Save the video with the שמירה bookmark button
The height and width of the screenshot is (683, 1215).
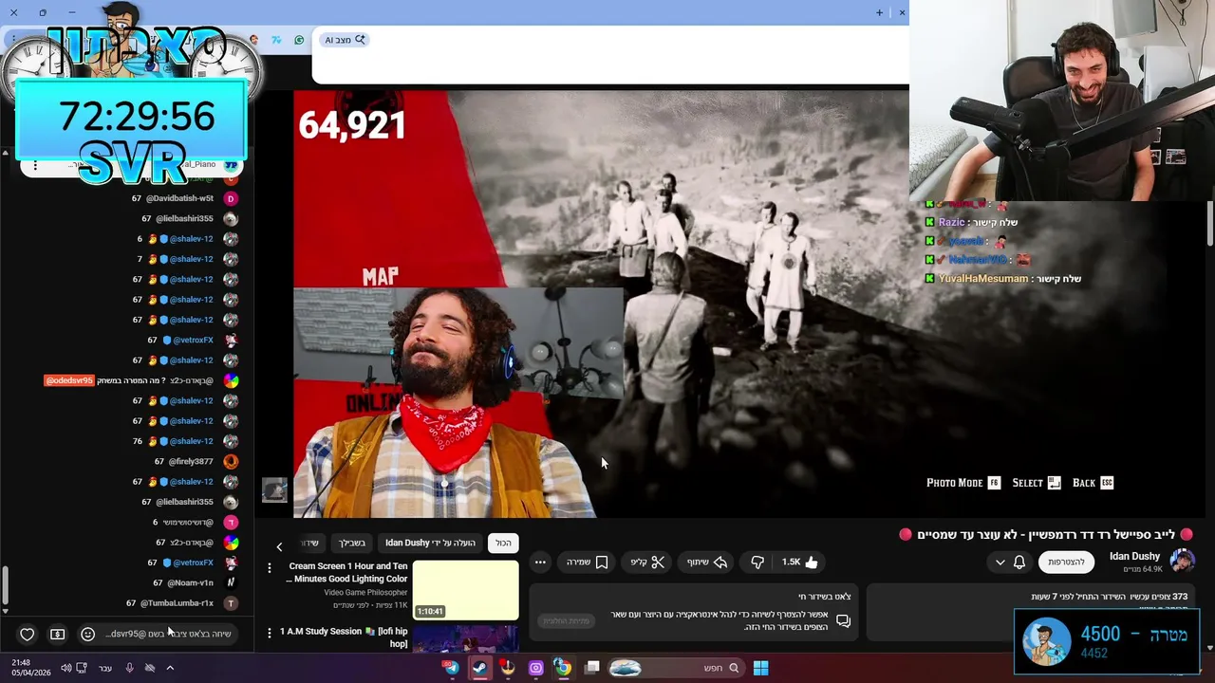coord(587,562)
